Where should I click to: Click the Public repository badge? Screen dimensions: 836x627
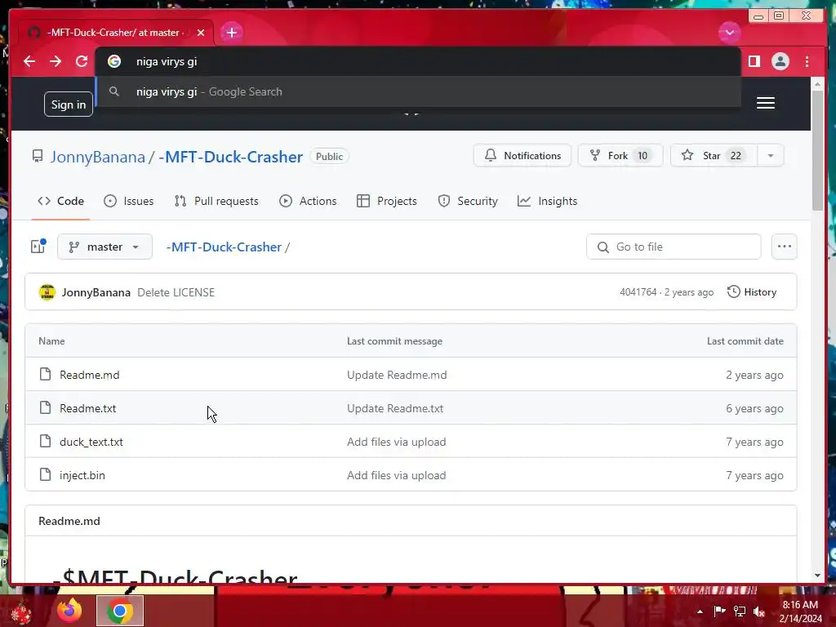click(x=330, y=156)
